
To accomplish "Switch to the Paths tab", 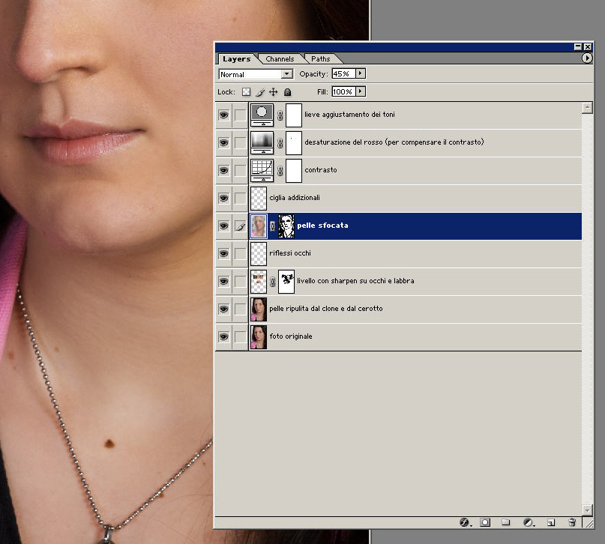I will pos(320,59).
